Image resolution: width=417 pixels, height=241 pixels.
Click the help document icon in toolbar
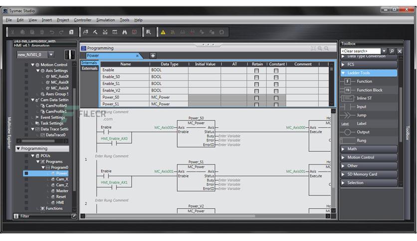(71, 32)
